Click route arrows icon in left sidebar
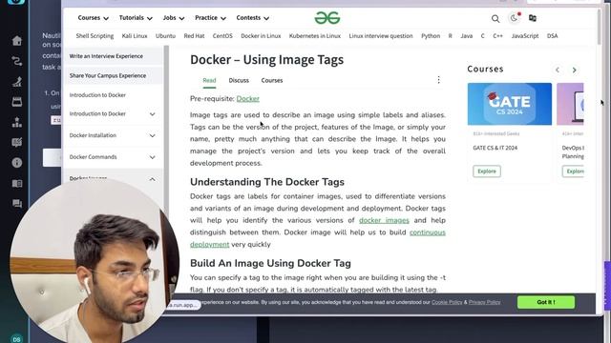 point(17,61)
